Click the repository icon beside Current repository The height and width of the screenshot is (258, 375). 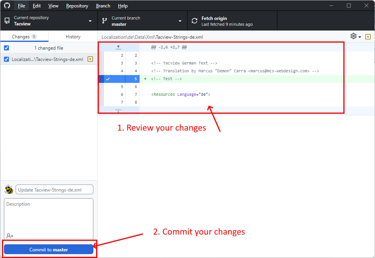(7, 21)
